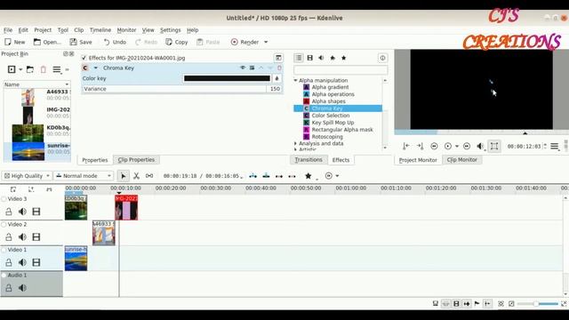
Task: Click the info icon in effects list panel
Action: point(382,58)
